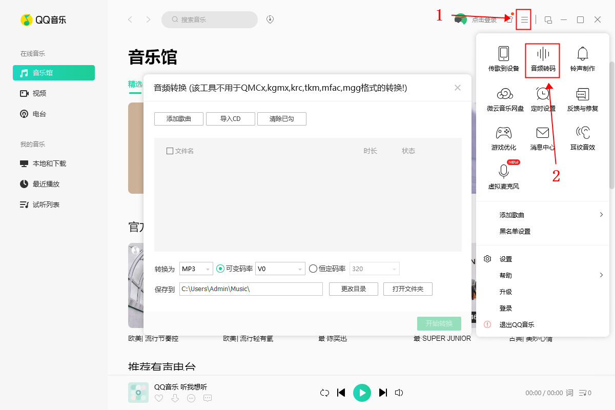Click the 更改目录 change directory button
The width and height of the screenshot is (615, 410).
[x=353, y=289]
